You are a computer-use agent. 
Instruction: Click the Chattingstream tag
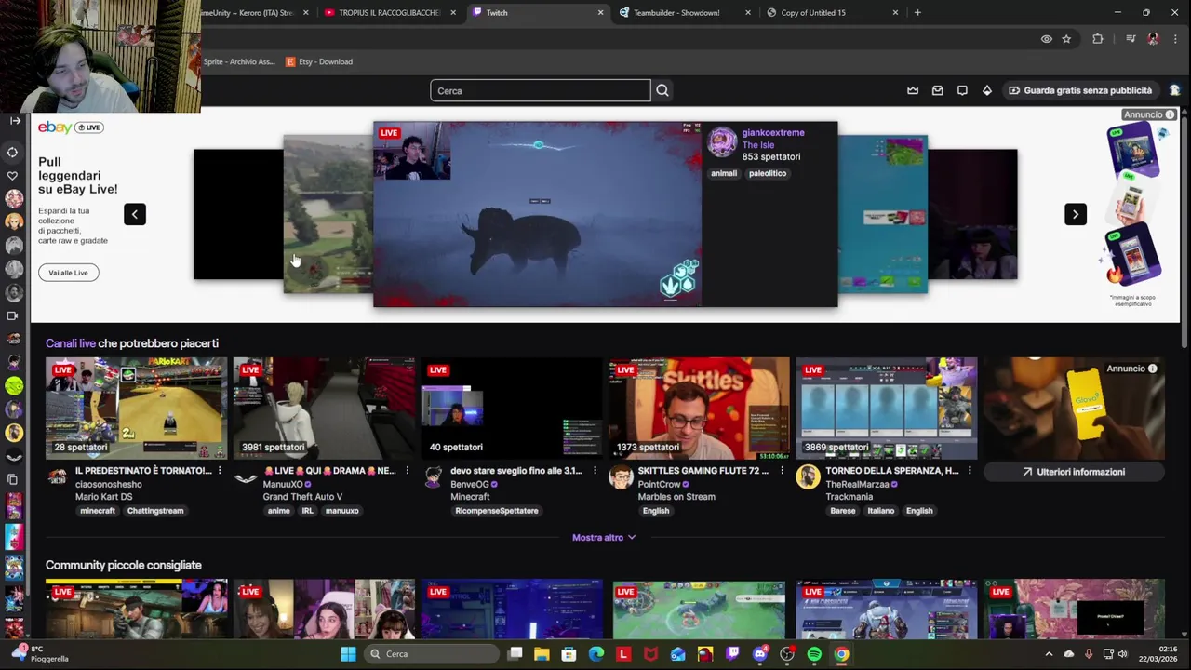click(x=155, y=511)
